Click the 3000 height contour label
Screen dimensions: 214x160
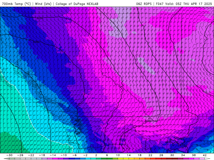[148, 121]
